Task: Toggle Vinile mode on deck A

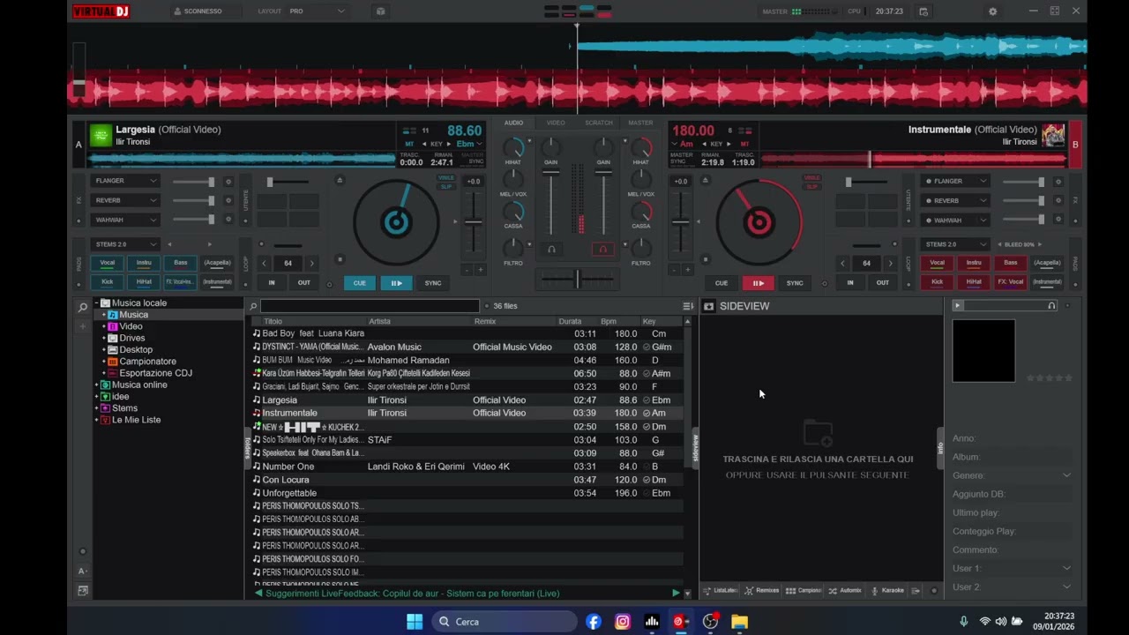Action: [446, 178]
